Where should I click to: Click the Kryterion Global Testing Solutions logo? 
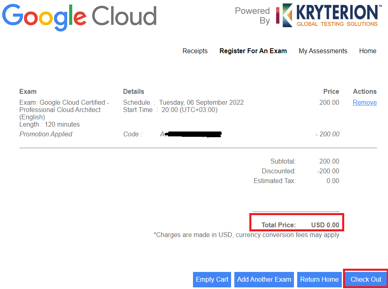pos(329,15)
